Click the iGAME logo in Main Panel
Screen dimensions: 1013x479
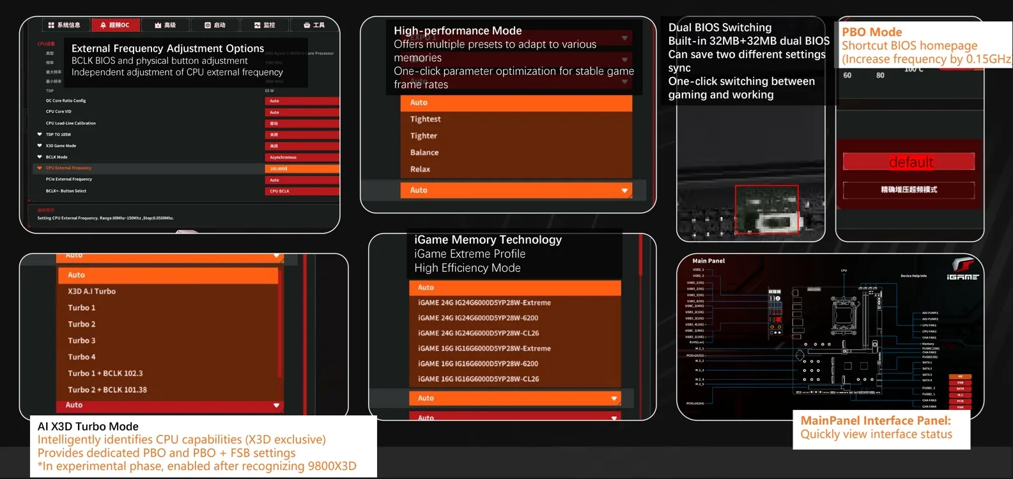pyautogui.click(x=963, y=269)
